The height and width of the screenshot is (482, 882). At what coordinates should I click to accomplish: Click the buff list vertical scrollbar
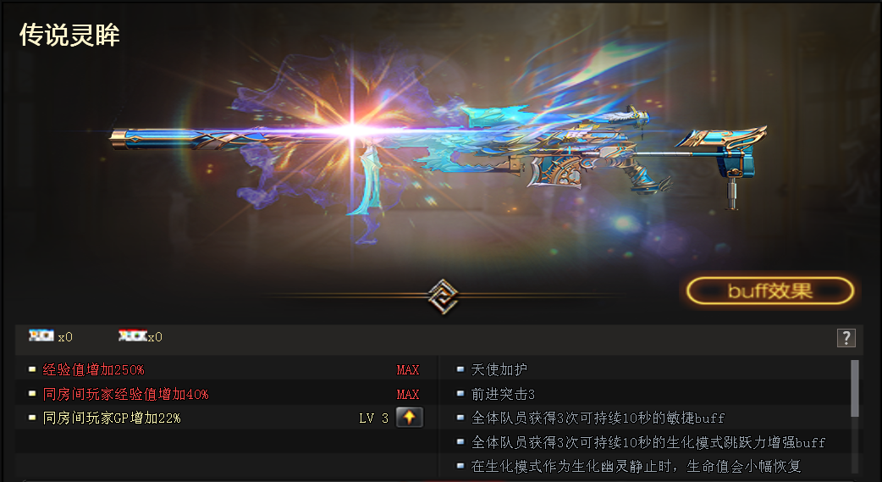tap(855, 389)
